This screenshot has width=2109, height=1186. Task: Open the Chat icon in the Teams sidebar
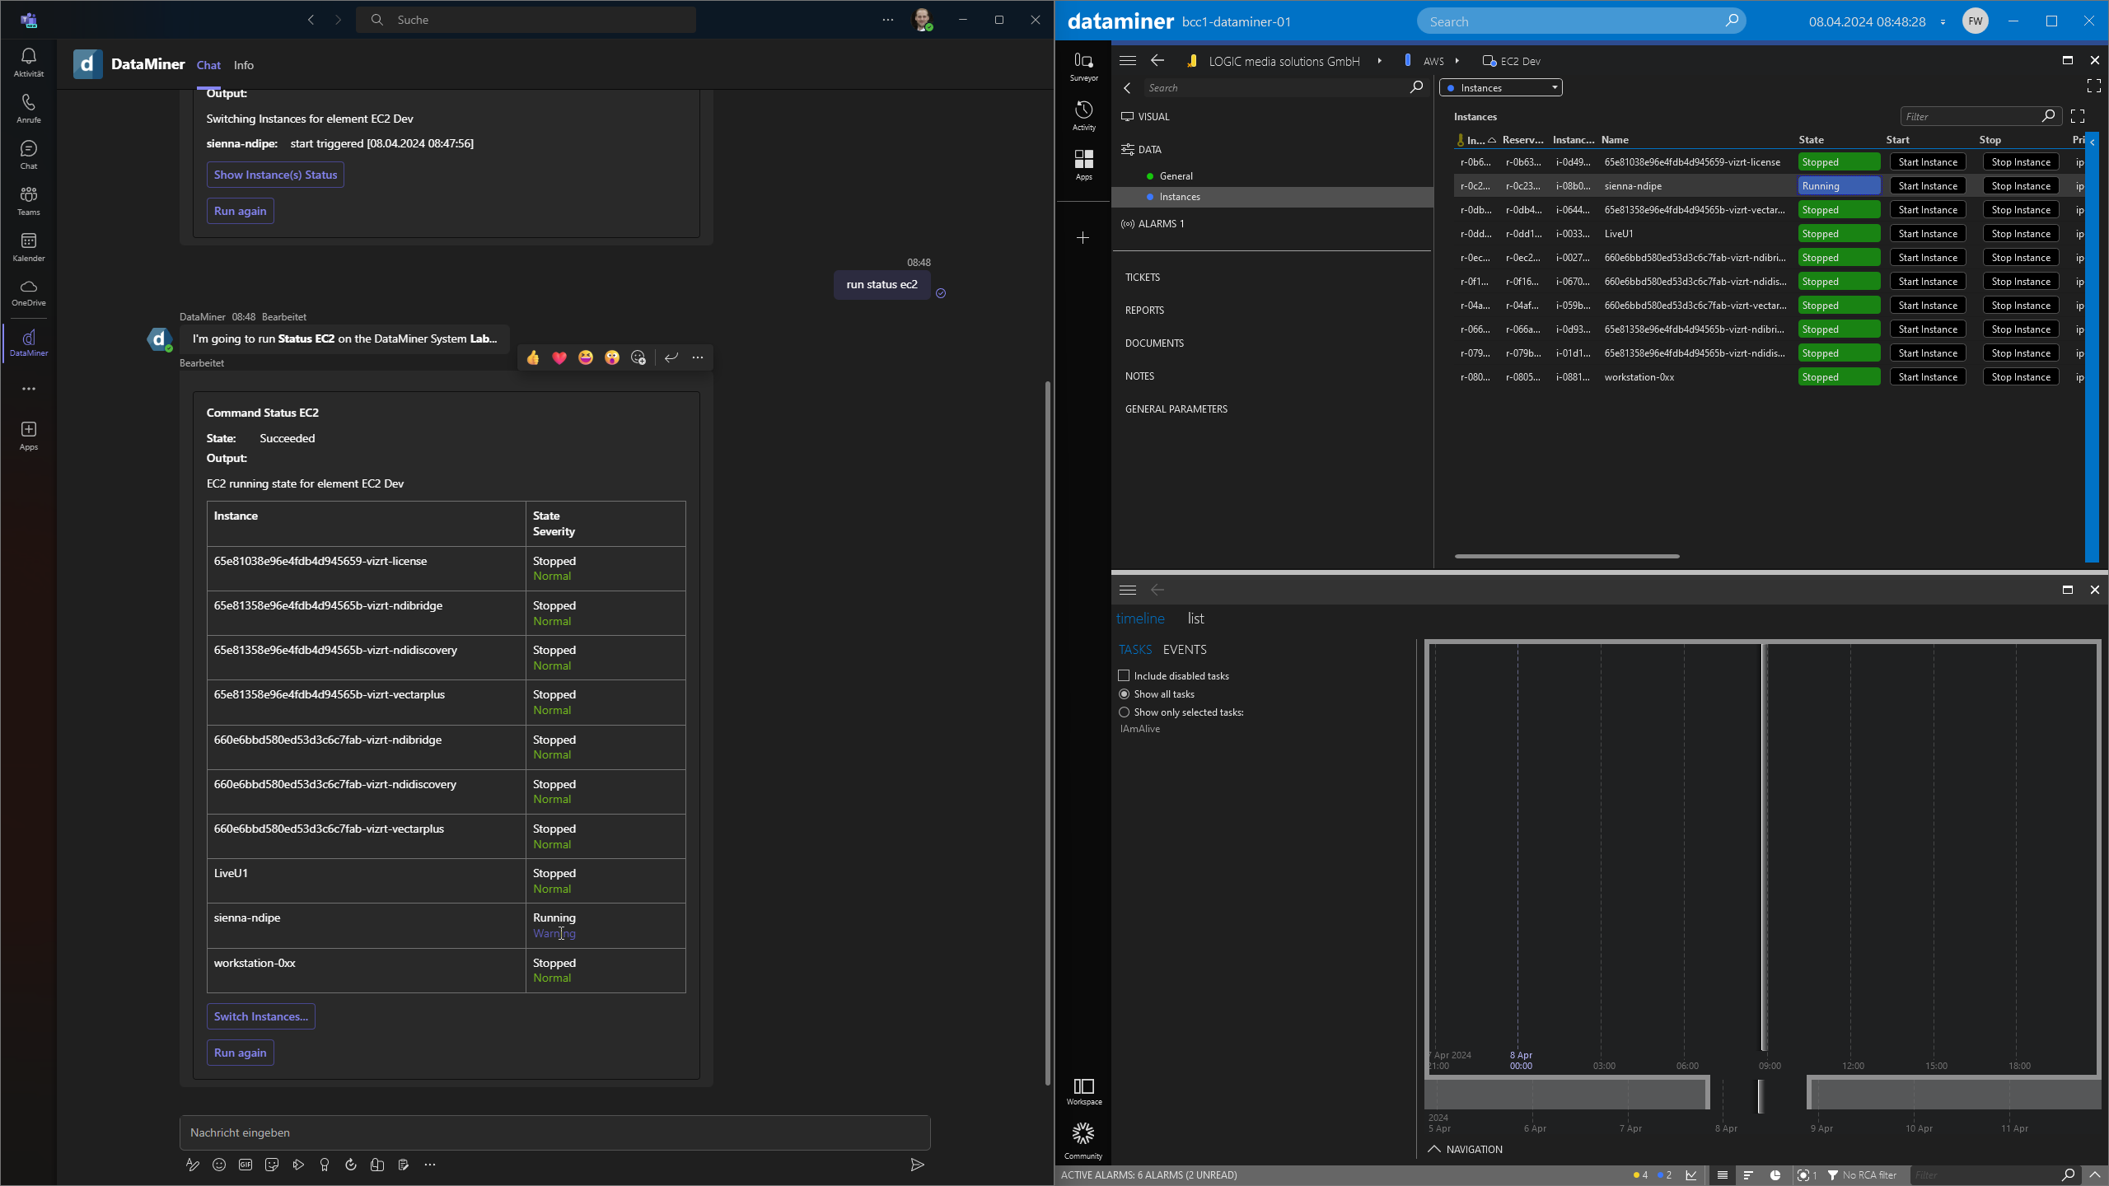[29, 154]
